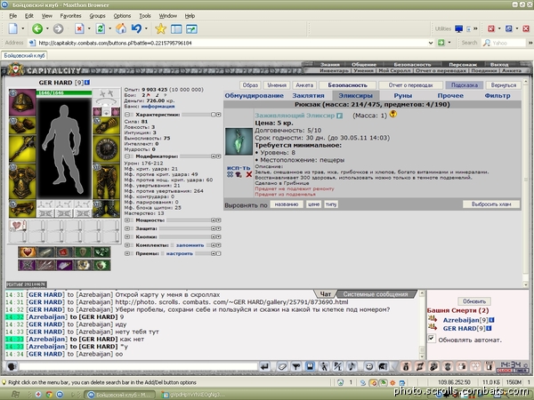This screenshot has width=534, height=400.
Task: Expand the Защита section
Action: [x=127, y=228]
